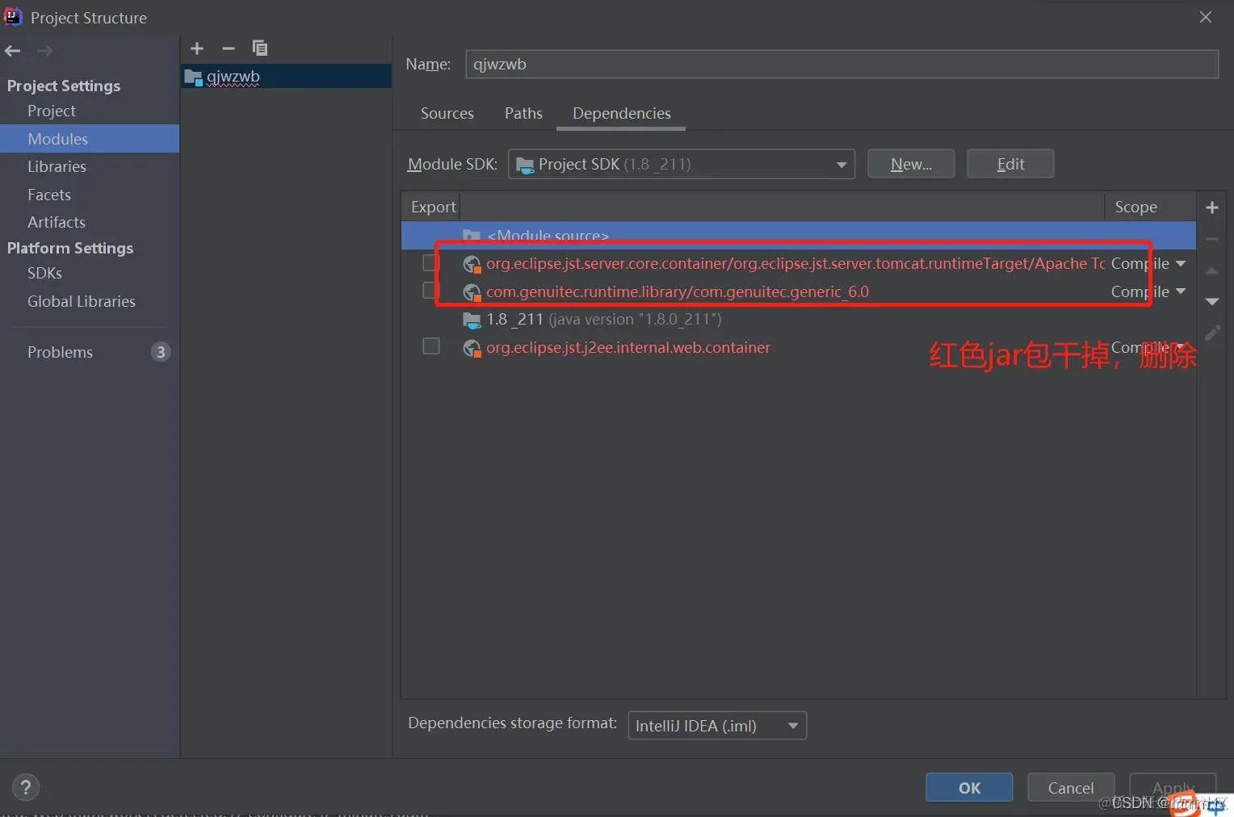Click the Edit SDK button
The width and height of the screenshot is (1234, 817).
pyautogui.click(x=1010, y=164)
